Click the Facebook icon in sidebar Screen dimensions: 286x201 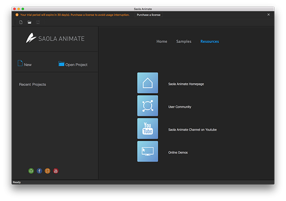pyautogui.click(x=39, y=171)
